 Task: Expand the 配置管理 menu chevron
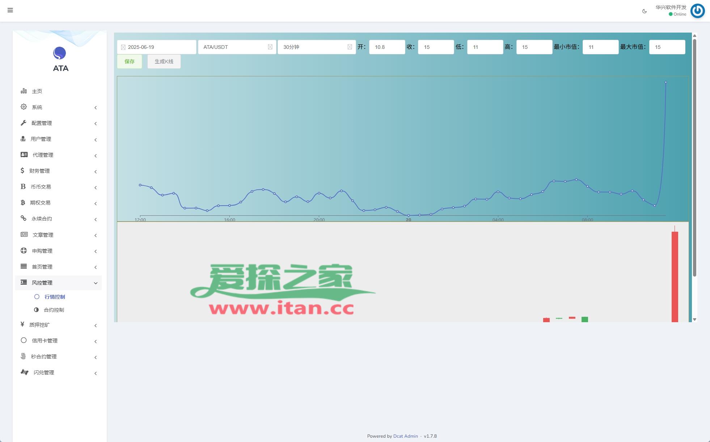tap(96, 123)
